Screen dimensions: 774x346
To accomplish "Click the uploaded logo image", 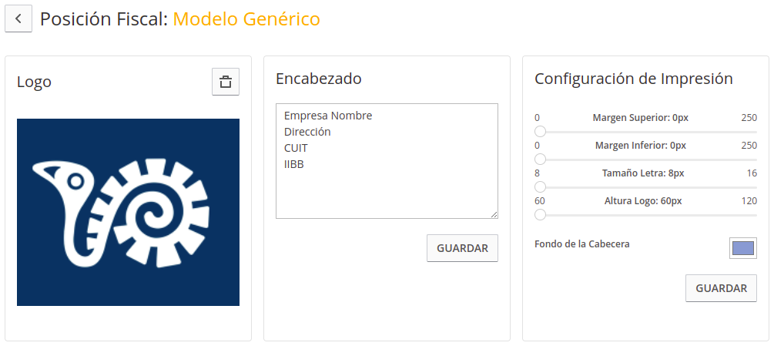I will [x=129, y=212].
